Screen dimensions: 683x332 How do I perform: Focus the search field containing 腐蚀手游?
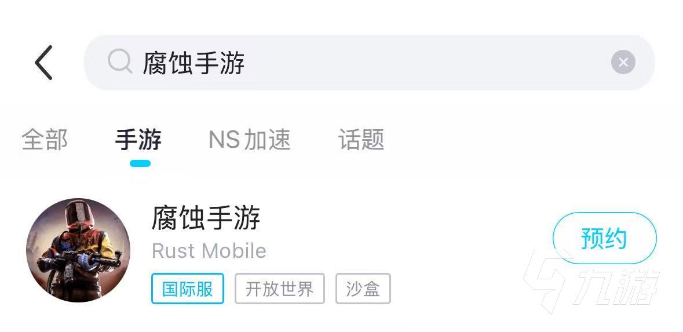point(369,63)
